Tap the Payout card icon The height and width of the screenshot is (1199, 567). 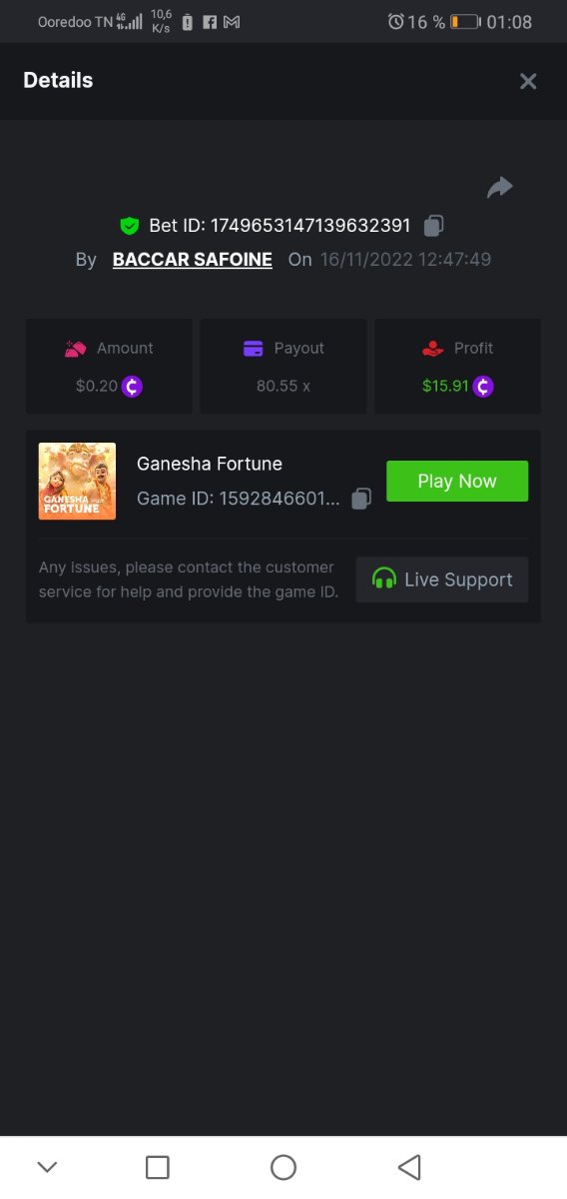254,349
